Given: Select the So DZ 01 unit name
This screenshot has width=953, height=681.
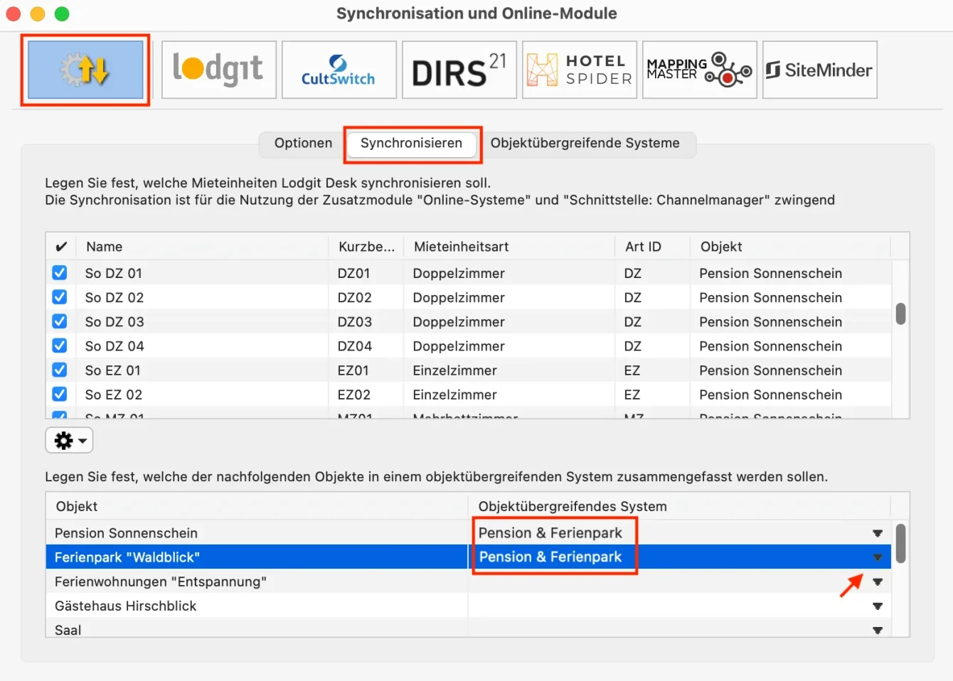Looking at the screenshot, I should point(114,273).
